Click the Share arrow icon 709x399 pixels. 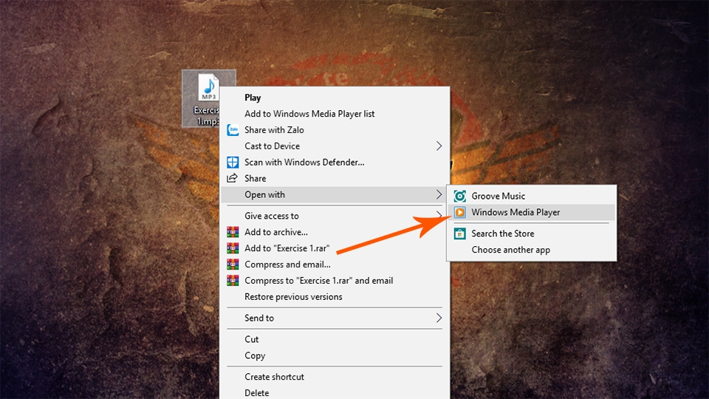[x=233, y=178]
